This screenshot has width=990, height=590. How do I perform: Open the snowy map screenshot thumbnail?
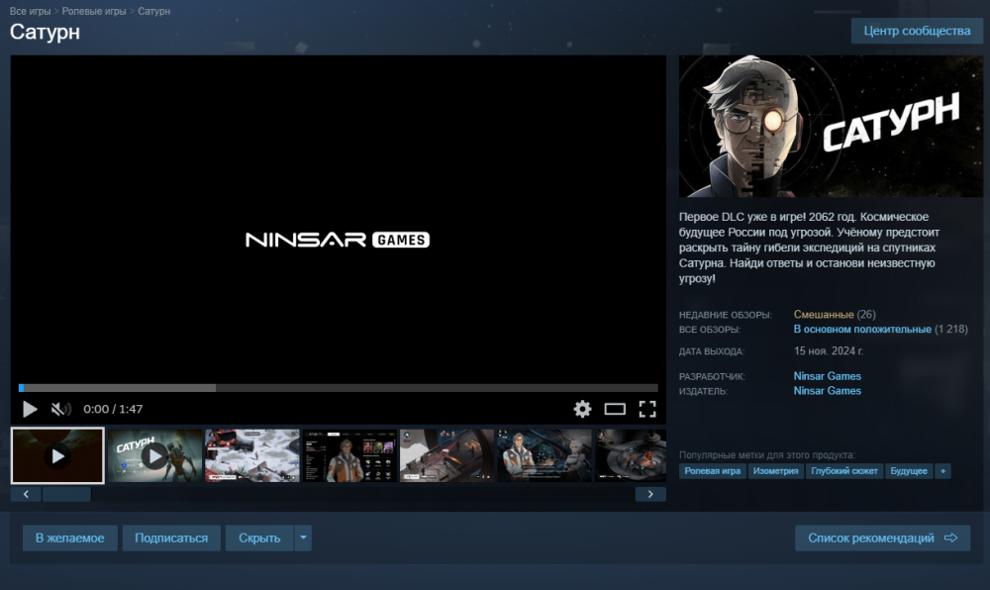pos(251,455)
